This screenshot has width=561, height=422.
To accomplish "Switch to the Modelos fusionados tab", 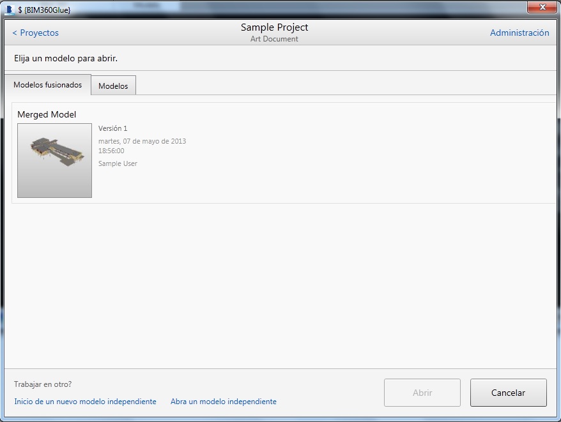I will [47, 85].
